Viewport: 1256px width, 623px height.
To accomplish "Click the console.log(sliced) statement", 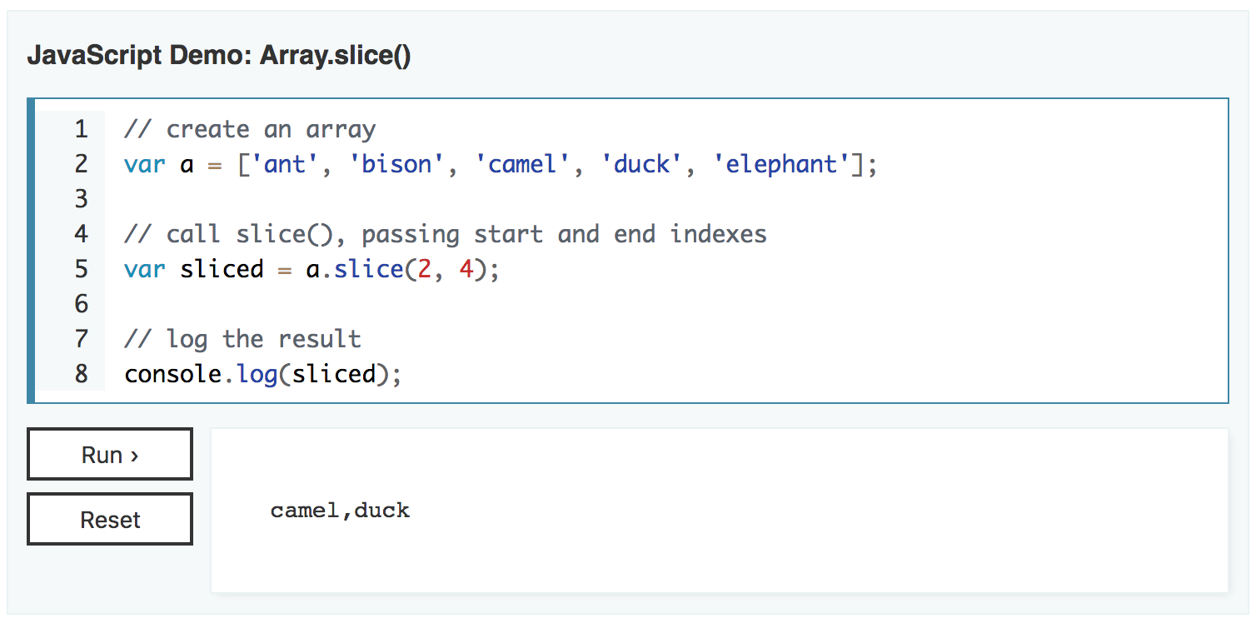I will (263, 374).
